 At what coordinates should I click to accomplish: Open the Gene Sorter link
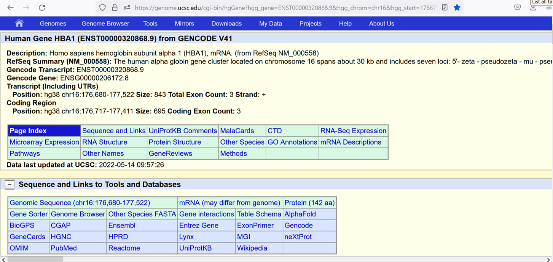point(29,214)
